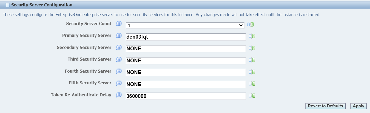Click into Third Security Server field
The height and width of the screenshot is (113, 370).
pyautogui.click(x=186, y=61)
